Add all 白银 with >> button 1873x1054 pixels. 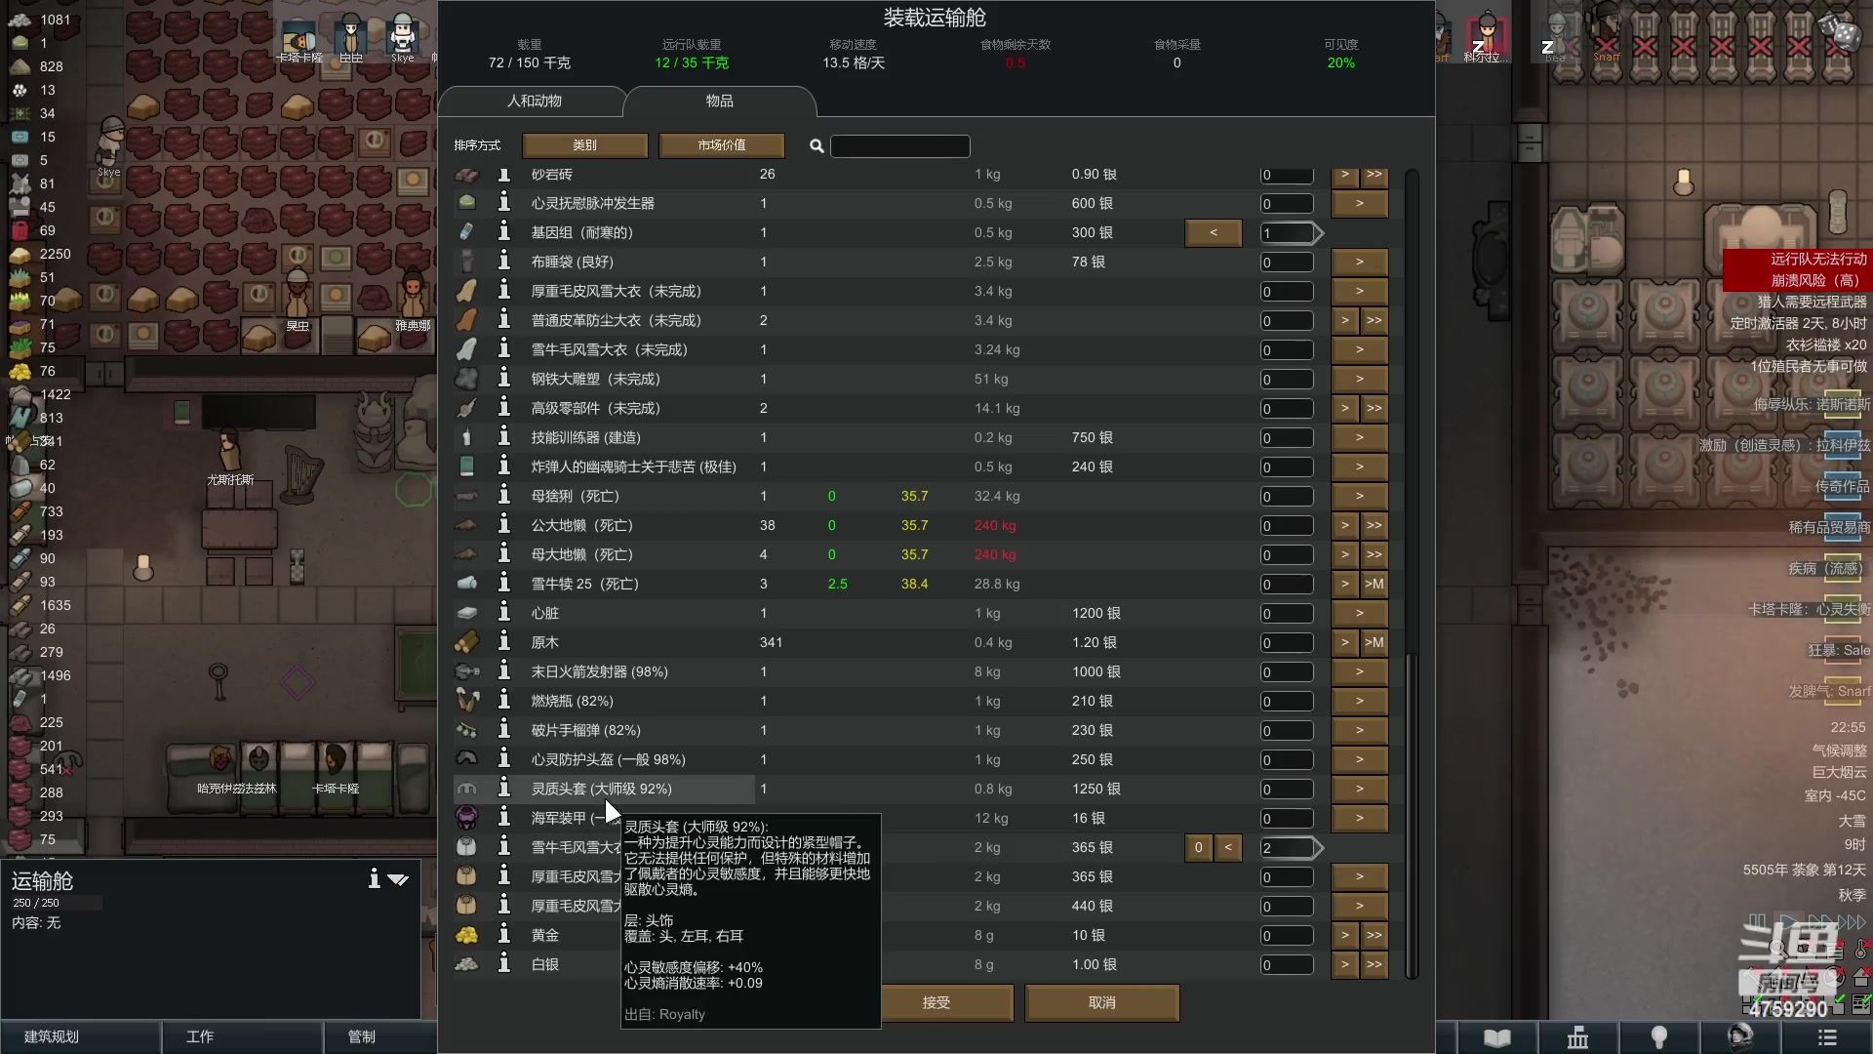(x=1374, y=964)
